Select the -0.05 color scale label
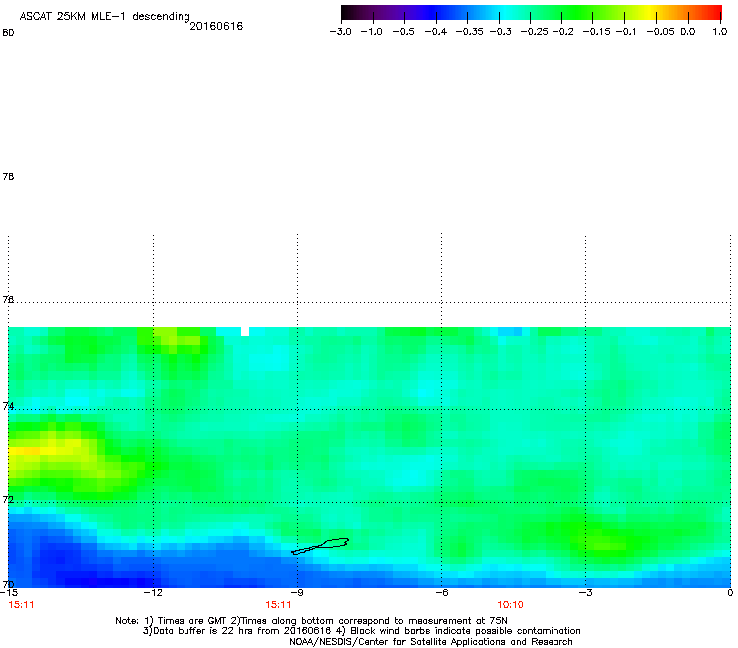 (x=660, y=32)
